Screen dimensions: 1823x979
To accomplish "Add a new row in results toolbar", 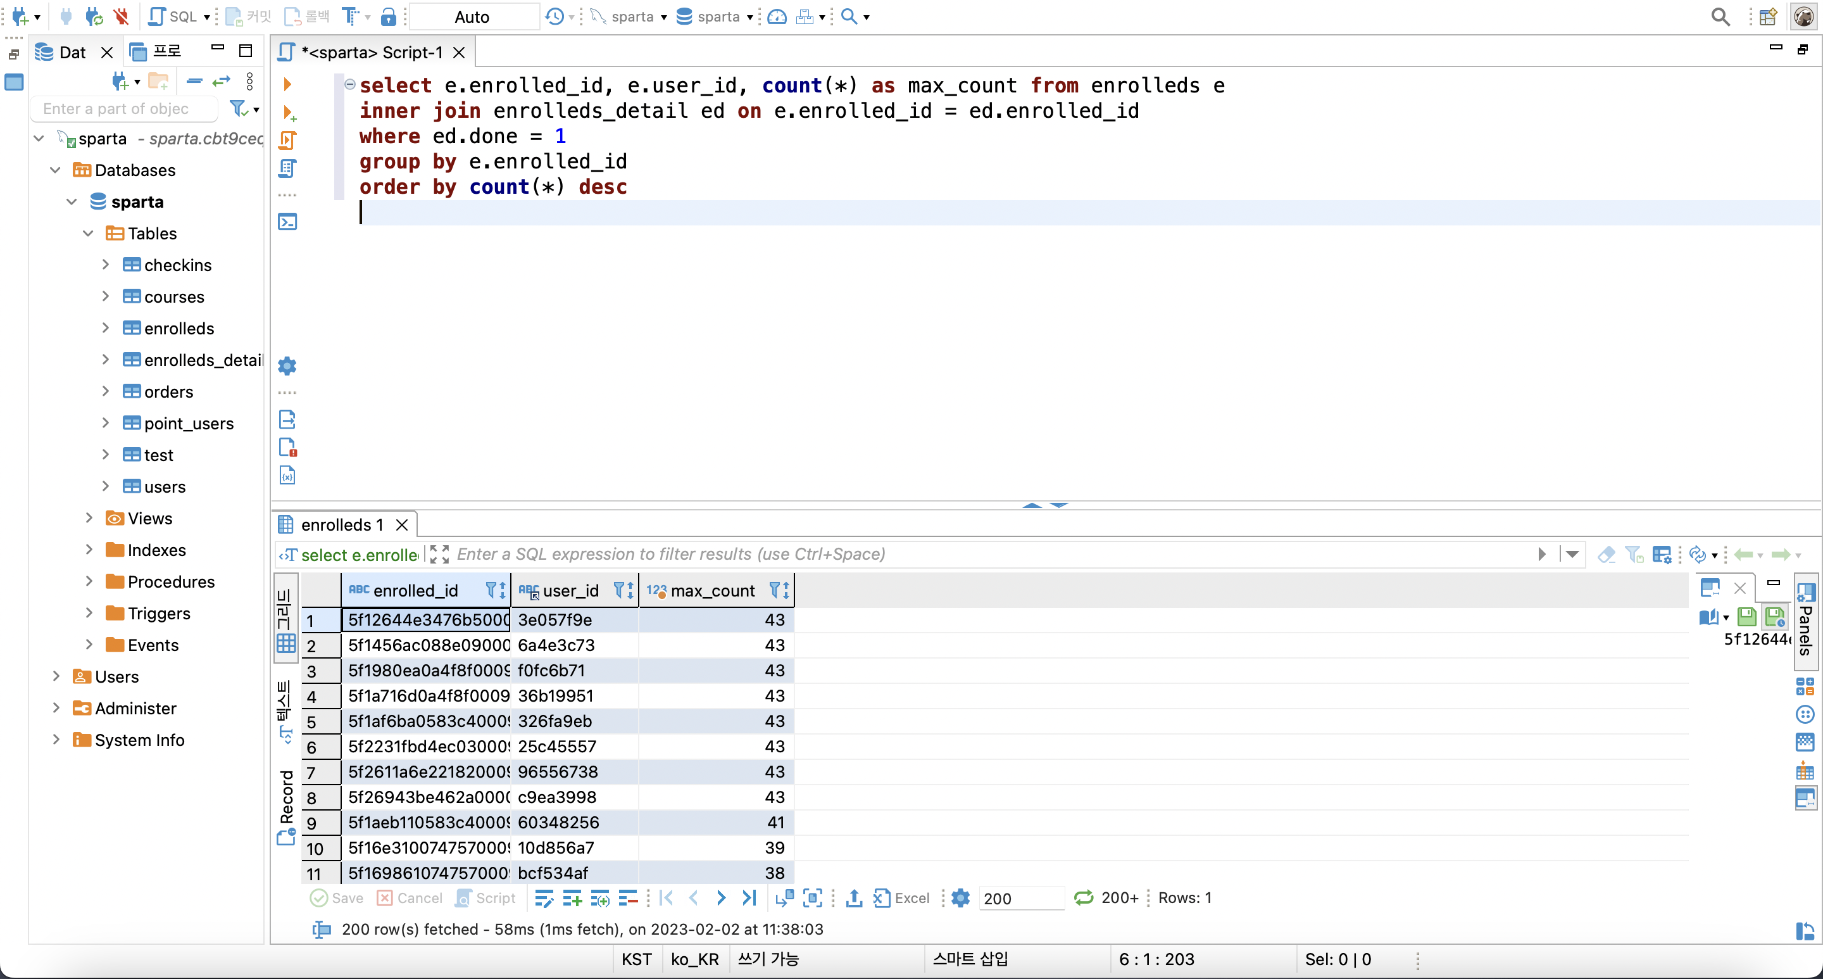I will [572, 899].
